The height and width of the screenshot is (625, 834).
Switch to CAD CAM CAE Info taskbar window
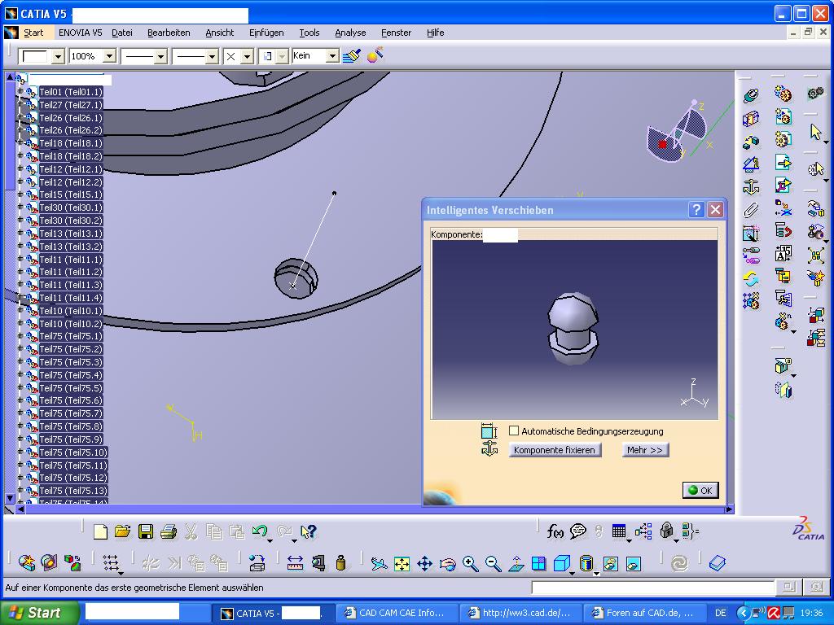pyautogui.click(x=395, y=613)
